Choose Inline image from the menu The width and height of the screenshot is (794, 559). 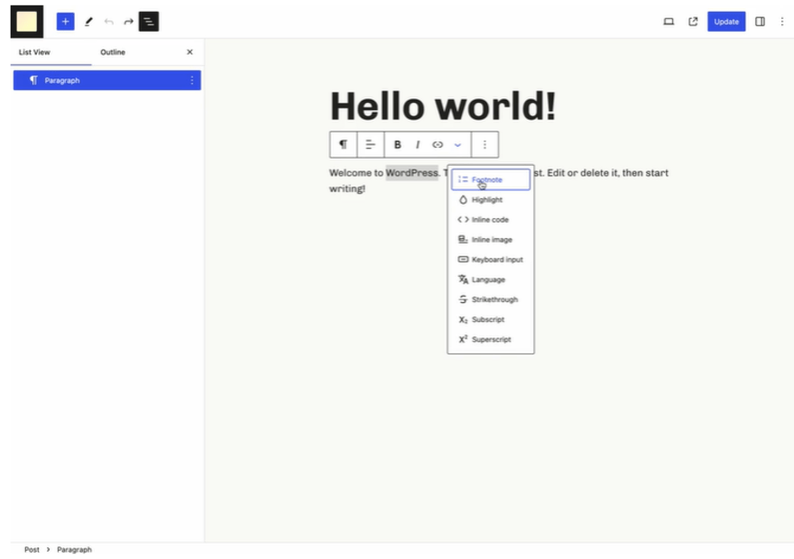click(491, 240)
